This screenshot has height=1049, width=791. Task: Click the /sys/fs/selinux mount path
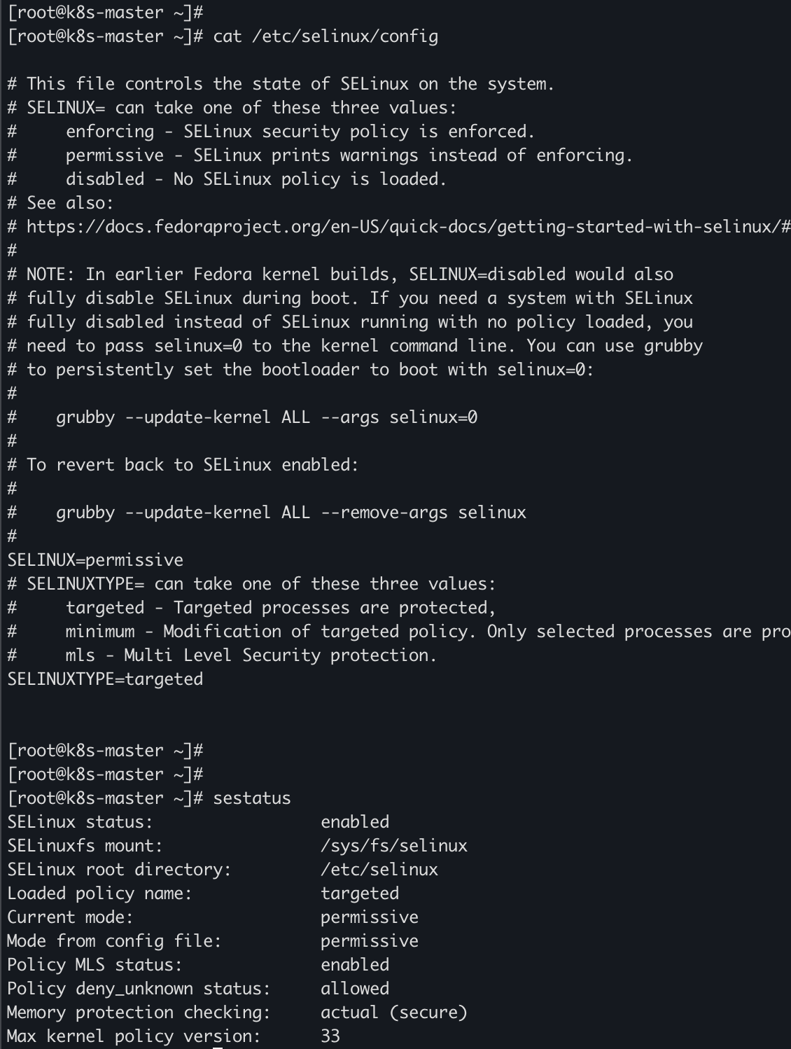(394, 846)
